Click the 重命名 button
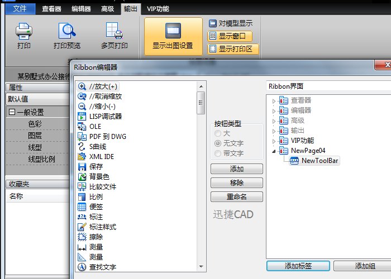The width and height of the screenshot is (391, 279). tap(237, 197)
